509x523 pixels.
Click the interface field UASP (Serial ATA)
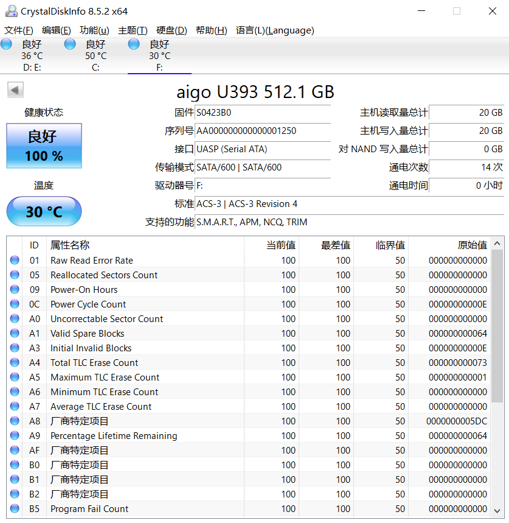tap(263, 149)
